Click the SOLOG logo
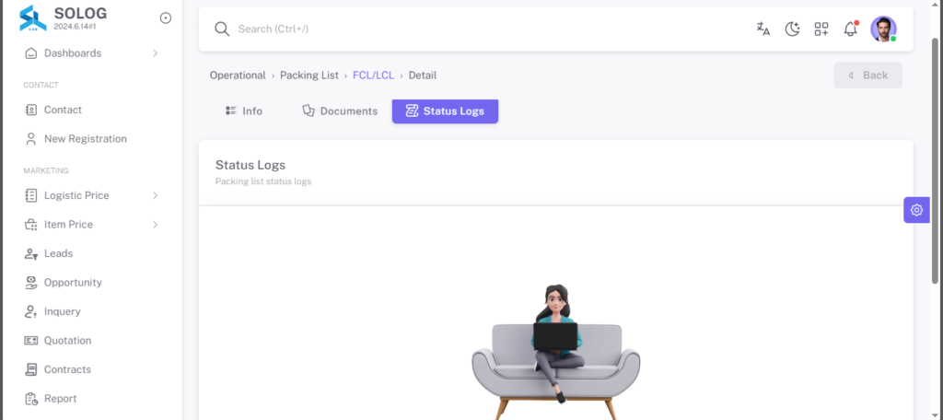Screen dimensions: 943x420 32,18
